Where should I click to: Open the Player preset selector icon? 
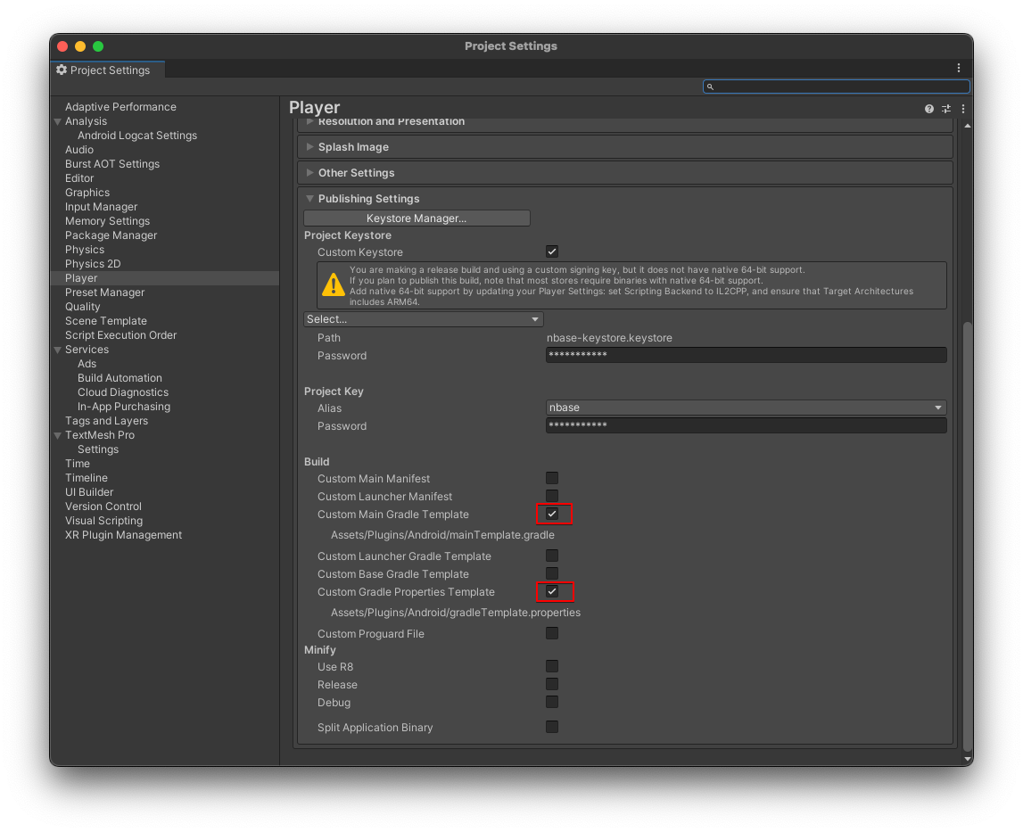[946, 109]
